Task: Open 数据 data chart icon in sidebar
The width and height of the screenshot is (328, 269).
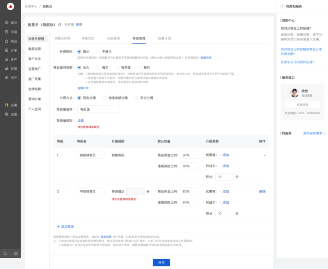Action: (7, 68)
